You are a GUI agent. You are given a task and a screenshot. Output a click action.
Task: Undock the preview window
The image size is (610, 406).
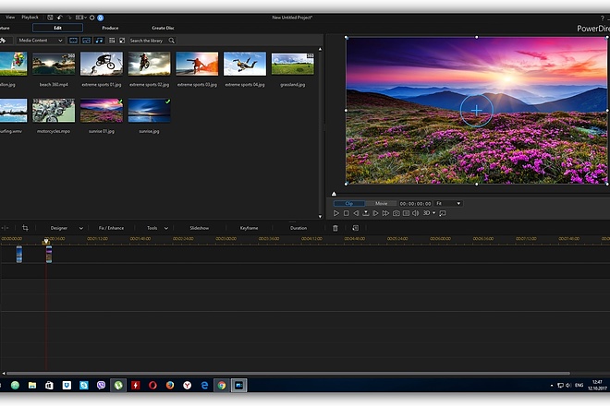pyautogui.click(x=443, y=213)
